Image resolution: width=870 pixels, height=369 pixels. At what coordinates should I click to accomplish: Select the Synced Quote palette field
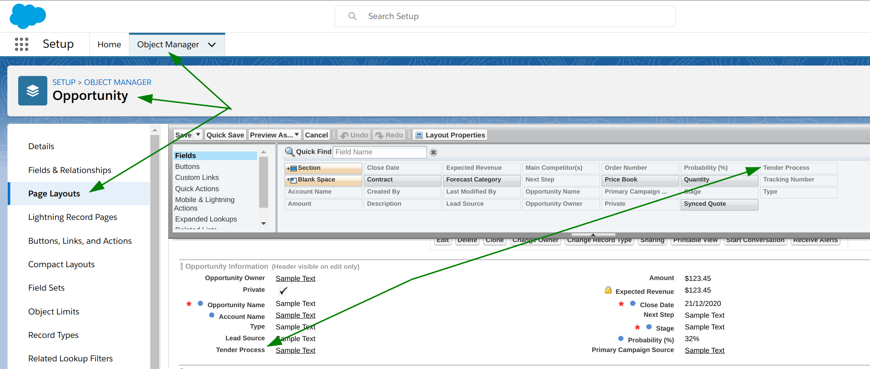click(719, 204)
